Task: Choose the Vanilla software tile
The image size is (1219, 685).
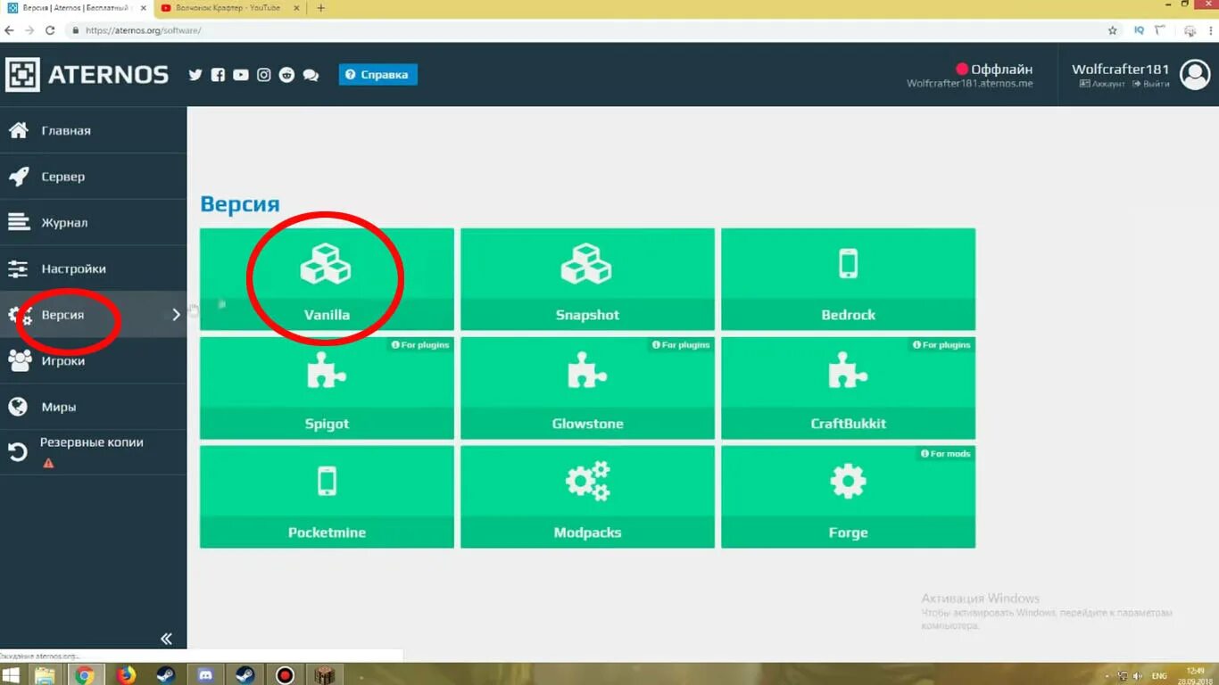Action: coord(327,279)
